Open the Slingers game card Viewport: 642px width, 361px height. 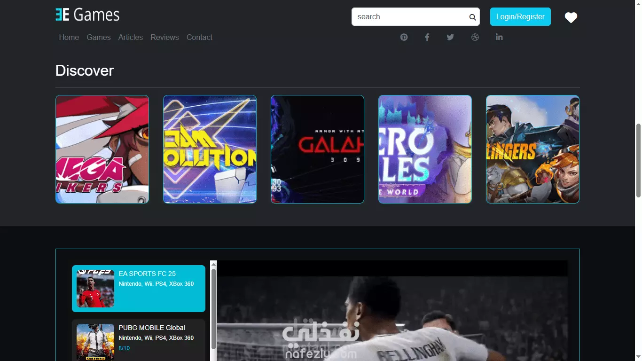(x=532, y=149)
